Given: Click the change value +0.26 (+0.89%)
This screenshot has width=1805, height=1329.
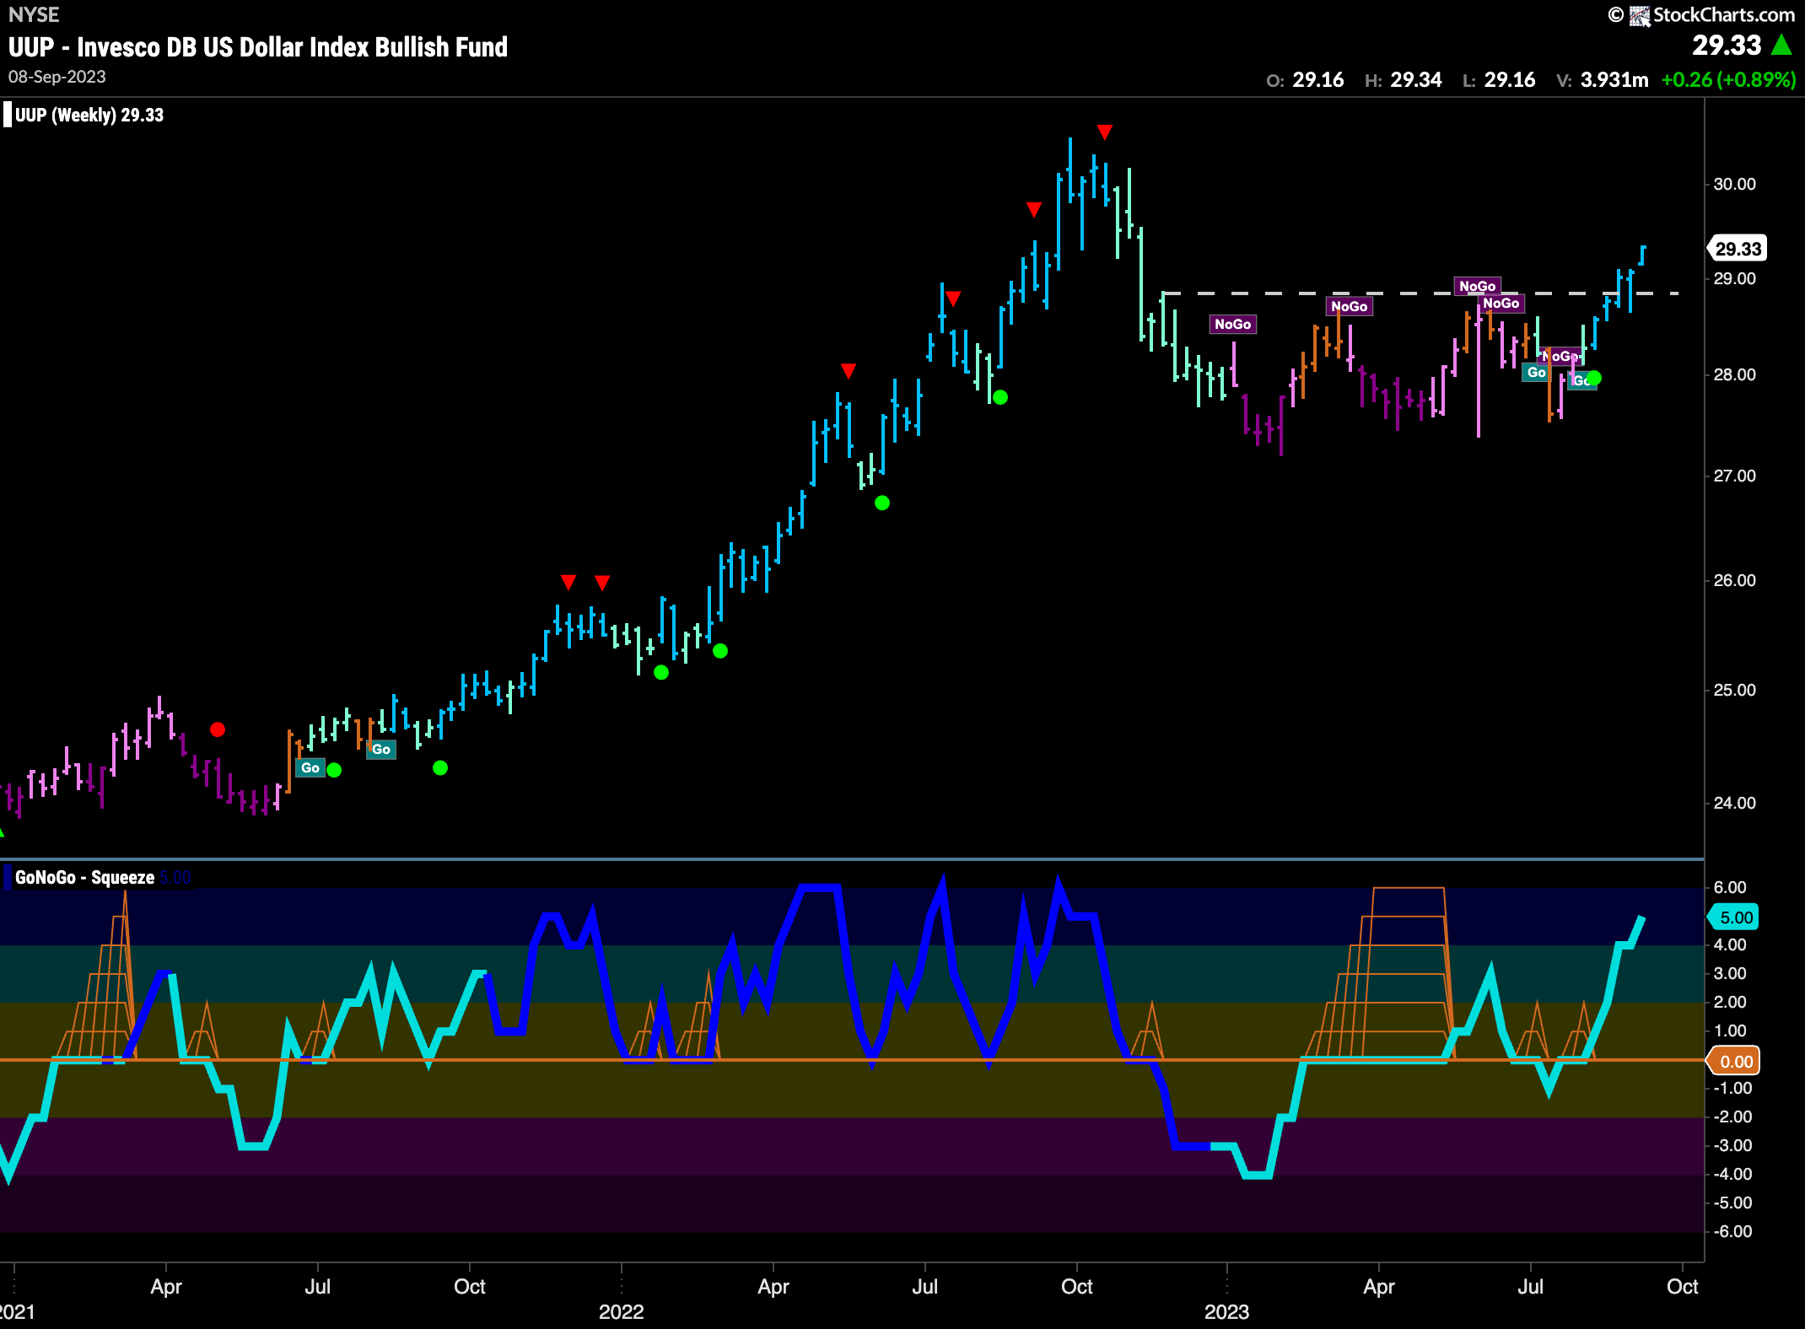Looking at the screenshot, I should coord(1729,80).
